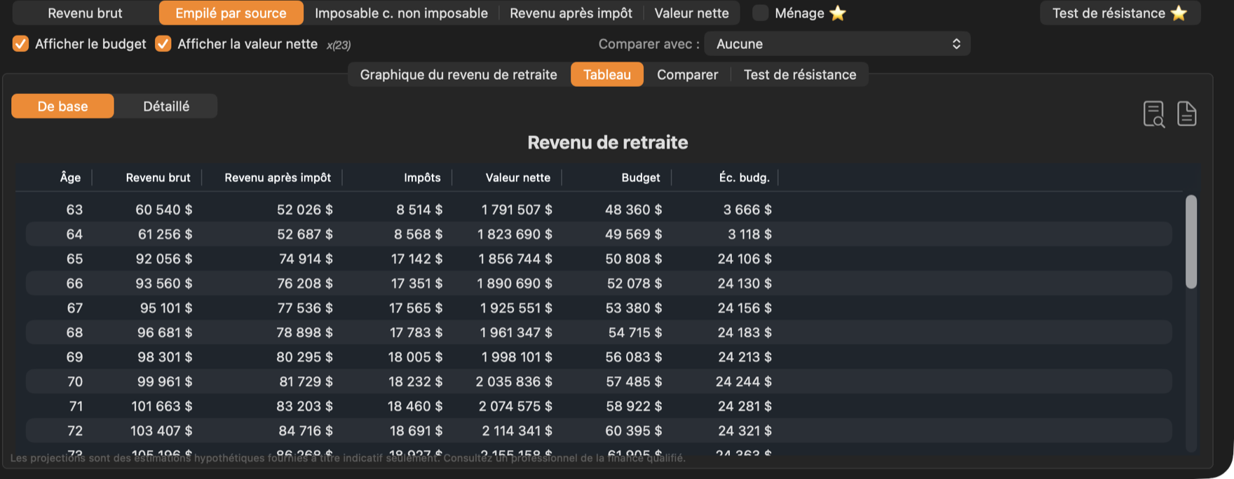Click gross income 92 056 $

click(164, 258)
